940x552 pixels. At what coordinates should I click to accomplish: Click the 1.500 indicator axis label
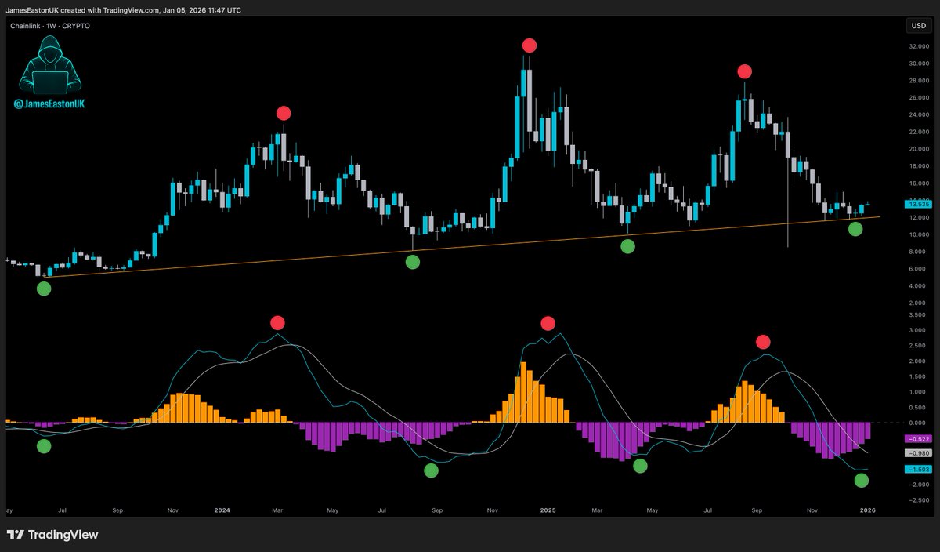[x=918, y=376]
